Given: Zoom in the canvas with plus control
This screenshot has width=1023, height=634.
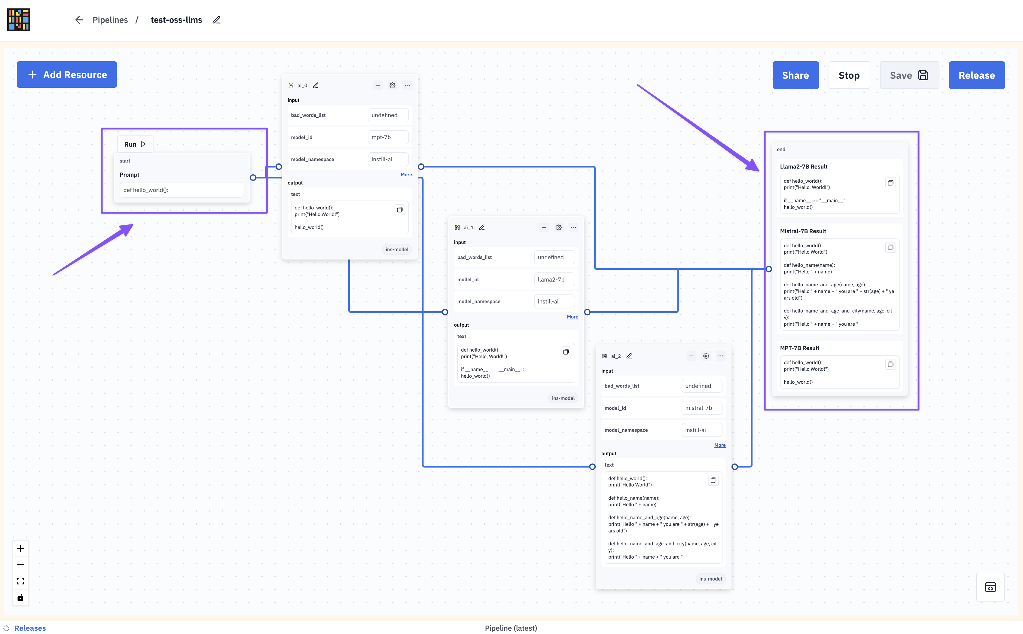Looking at the screenshot, I should (x=20, y=548).
